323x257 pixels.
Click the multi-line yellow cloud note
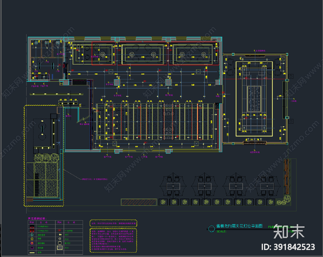pyautogui.click(x=113, y=240)
